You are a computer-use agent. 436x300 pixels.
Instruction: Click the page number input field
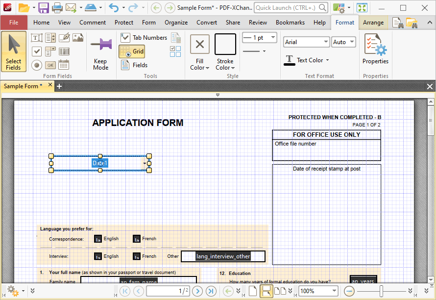coord(168,291)
